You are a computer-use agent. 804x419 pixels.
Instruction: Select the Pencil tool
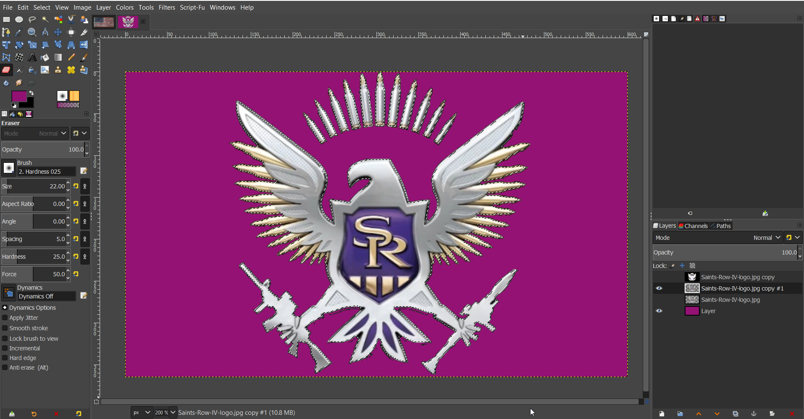click(x=71, y=57)
